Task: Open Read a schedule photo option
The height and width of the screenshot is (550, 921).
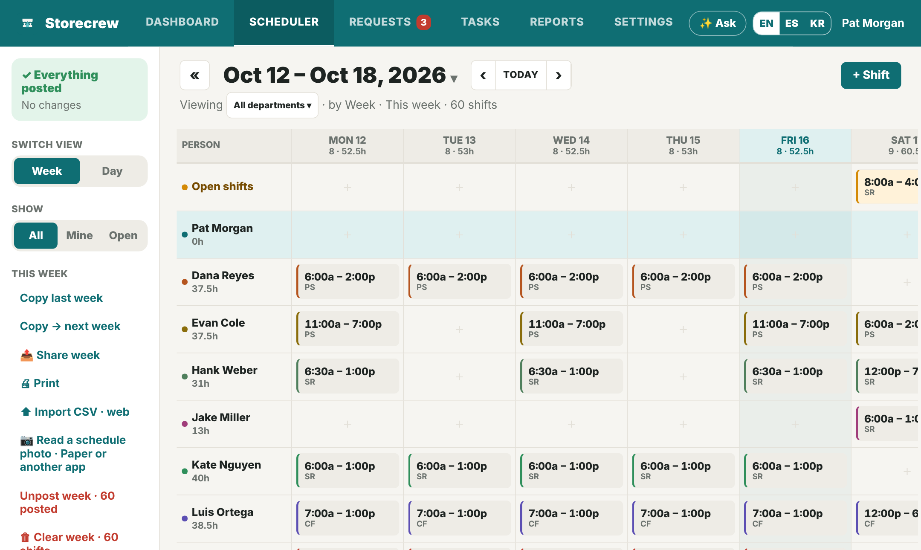Action: click(x=73, y=453)
